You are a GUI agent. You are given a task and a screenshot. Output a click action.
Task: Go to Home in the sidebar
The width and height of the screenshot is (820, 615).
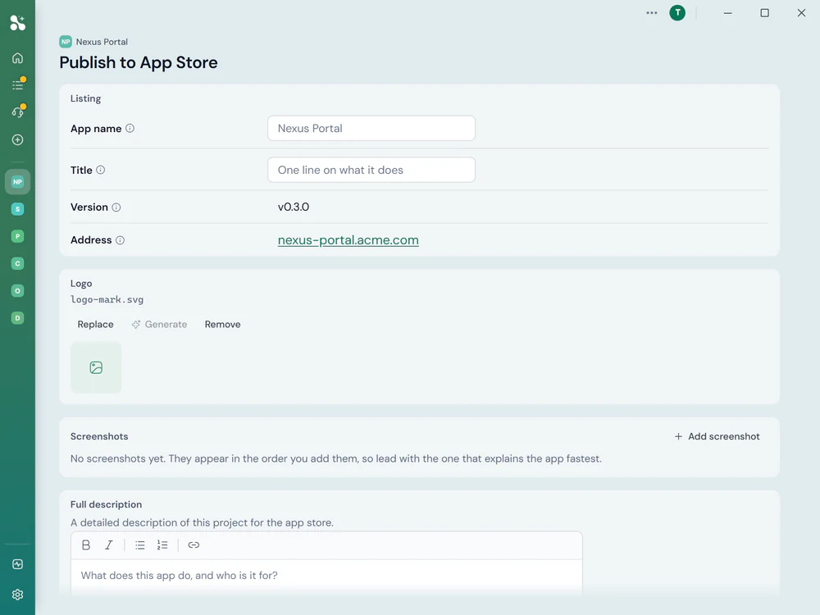pos(17,58)
